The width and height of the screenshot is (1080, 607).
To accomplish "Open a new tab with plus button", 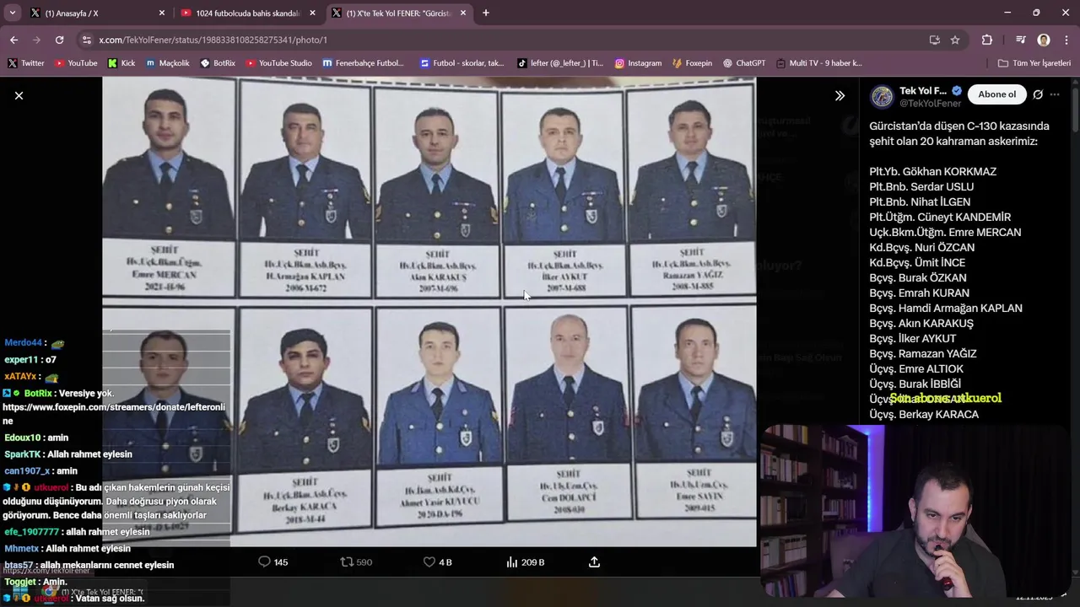I will 486,13.
